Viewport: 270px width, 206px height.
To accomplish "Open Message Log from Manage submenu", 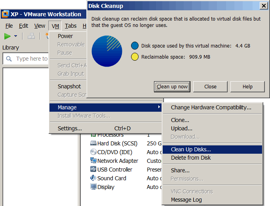I will (212, 200).
